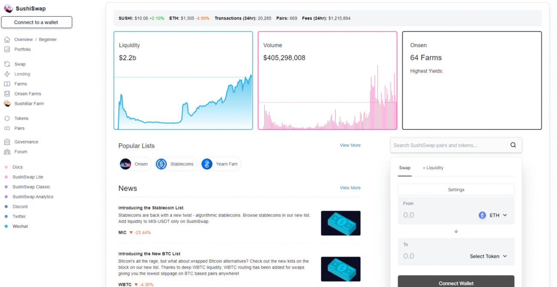This screenshot has width=557, height=287.
Task: Select the Swap tab in trade widget
Action: click(x=404, y=167)
